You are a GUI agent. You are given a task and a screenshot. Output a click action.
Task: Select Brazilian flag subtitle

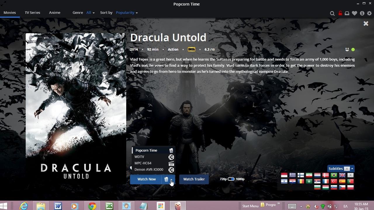(x=334, y=175)
